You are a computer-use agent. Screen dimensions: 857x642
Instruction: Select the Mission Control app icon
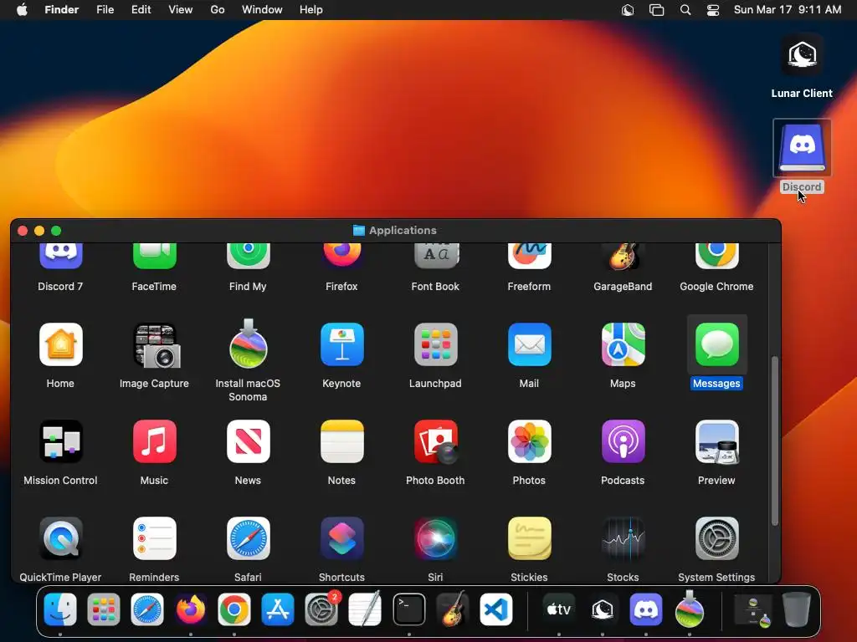click(x=60, y=441)
